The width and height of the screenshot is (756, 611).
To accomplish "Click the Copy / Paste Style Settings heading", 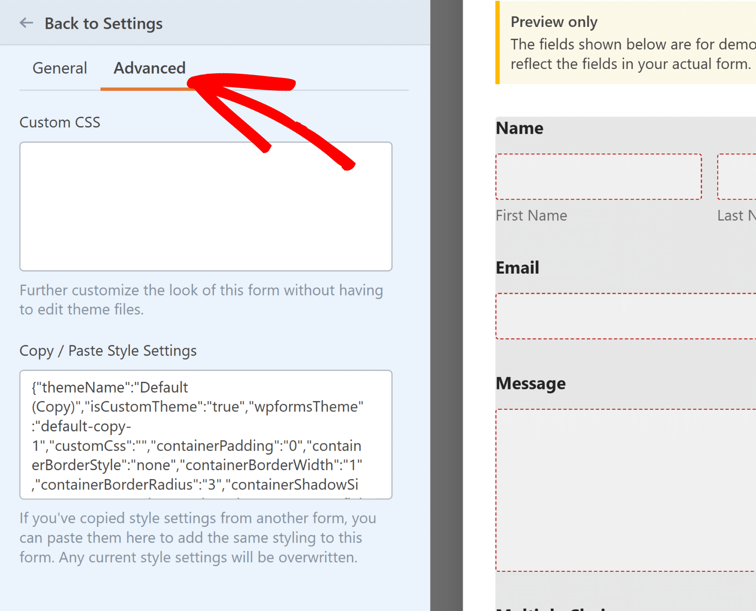I will click(108, 350).
